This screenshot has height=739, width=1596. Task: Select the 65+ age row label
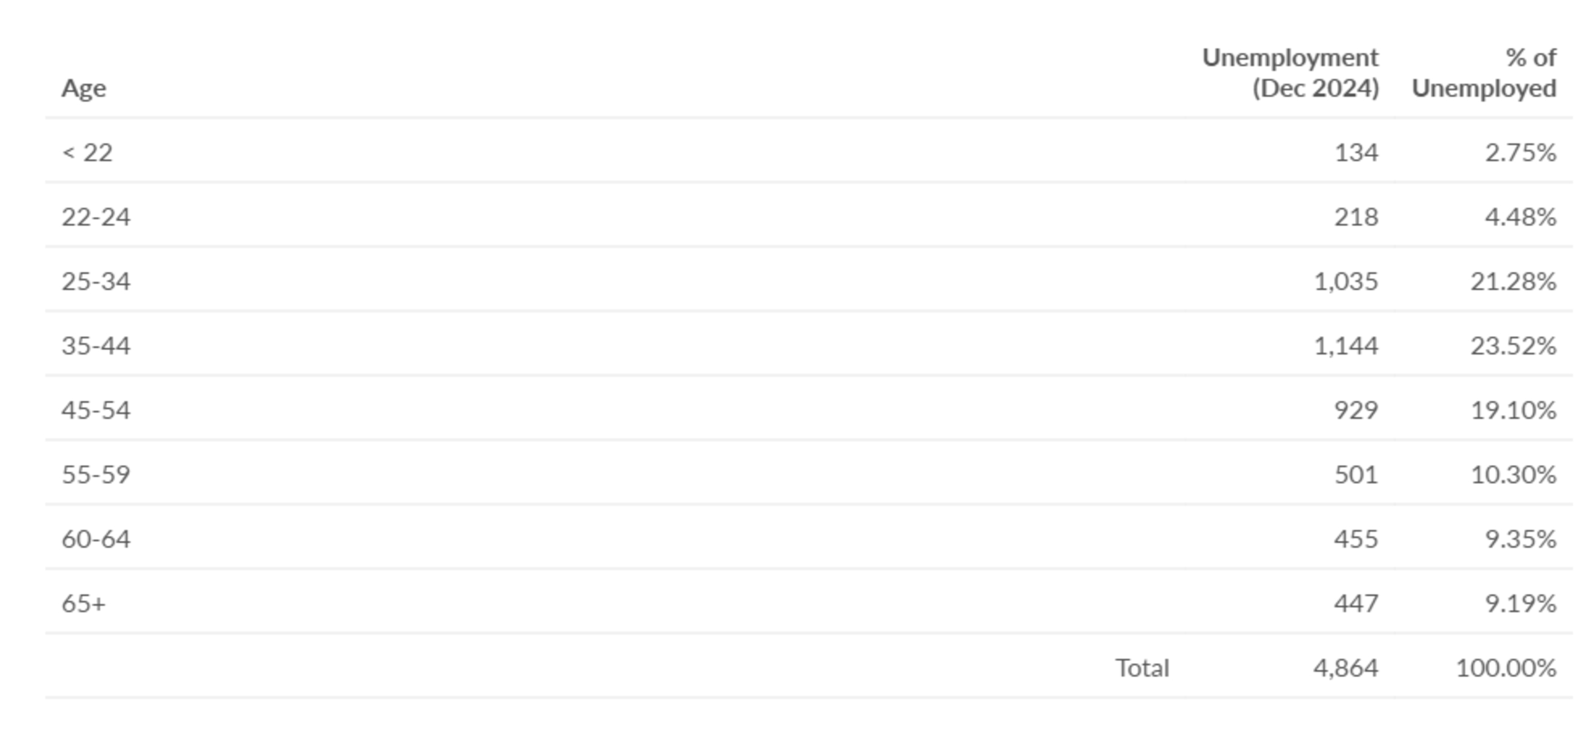(x=84, y=603)
